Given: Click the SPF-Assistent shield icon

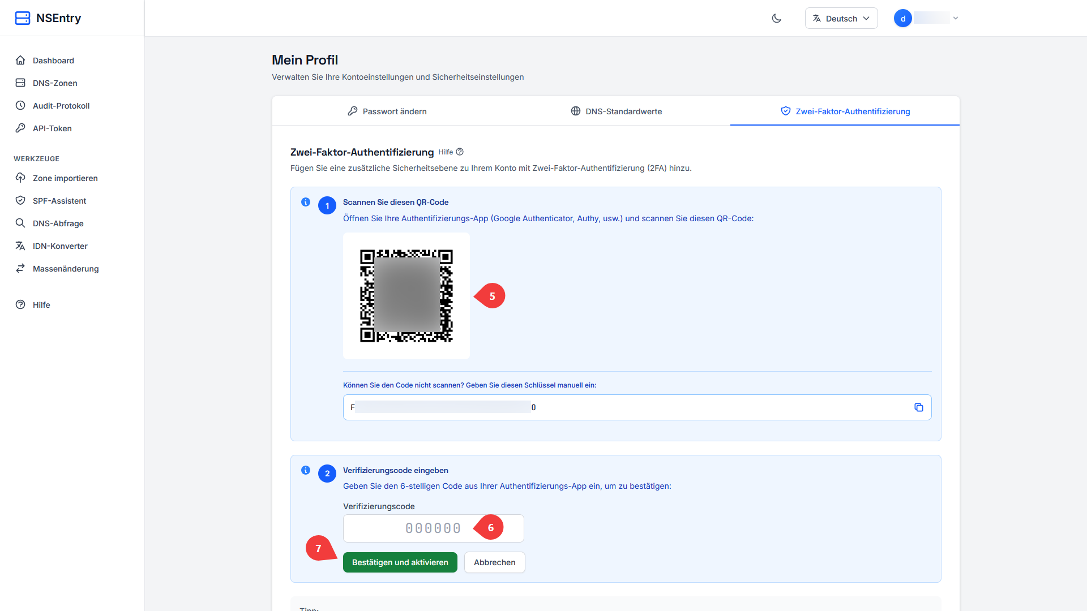Looking at the screenshot, I should [x=20, y=200].
